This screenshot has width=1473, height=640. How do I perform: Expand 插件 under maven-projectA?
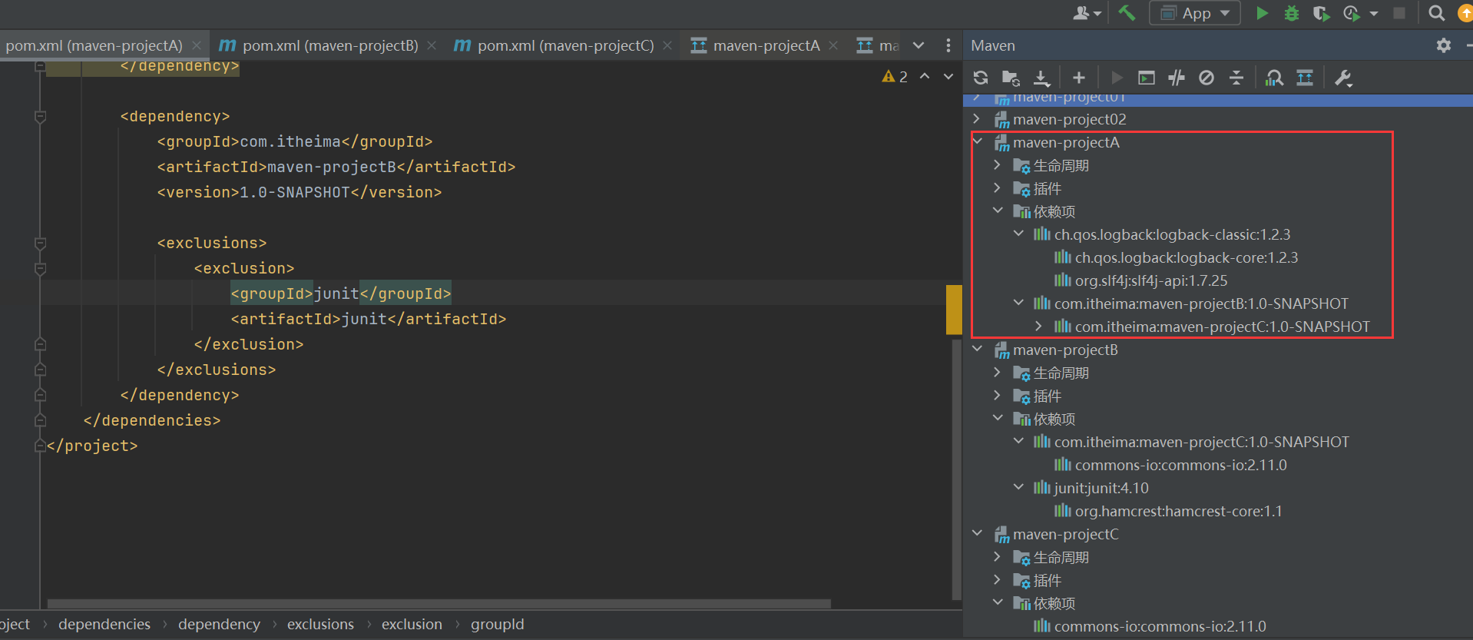click(997, 187)
